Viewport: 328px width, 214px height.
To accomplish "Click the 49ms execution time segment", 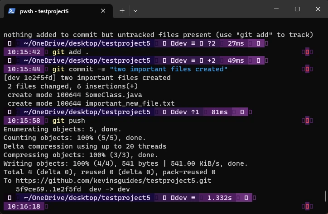I will [x=236, y=60].
